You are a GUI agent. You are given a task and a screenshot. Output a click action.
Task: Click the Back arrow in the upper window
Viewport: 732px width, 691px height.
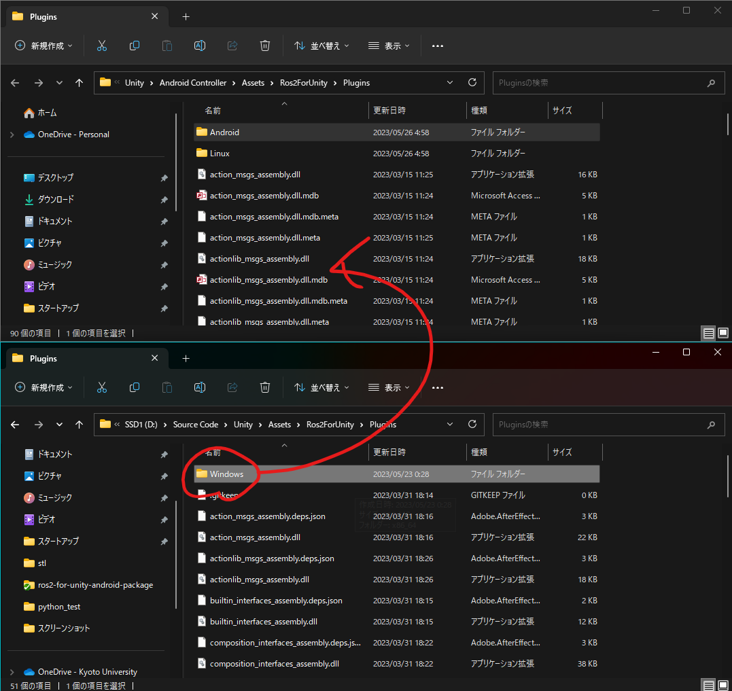15,83
